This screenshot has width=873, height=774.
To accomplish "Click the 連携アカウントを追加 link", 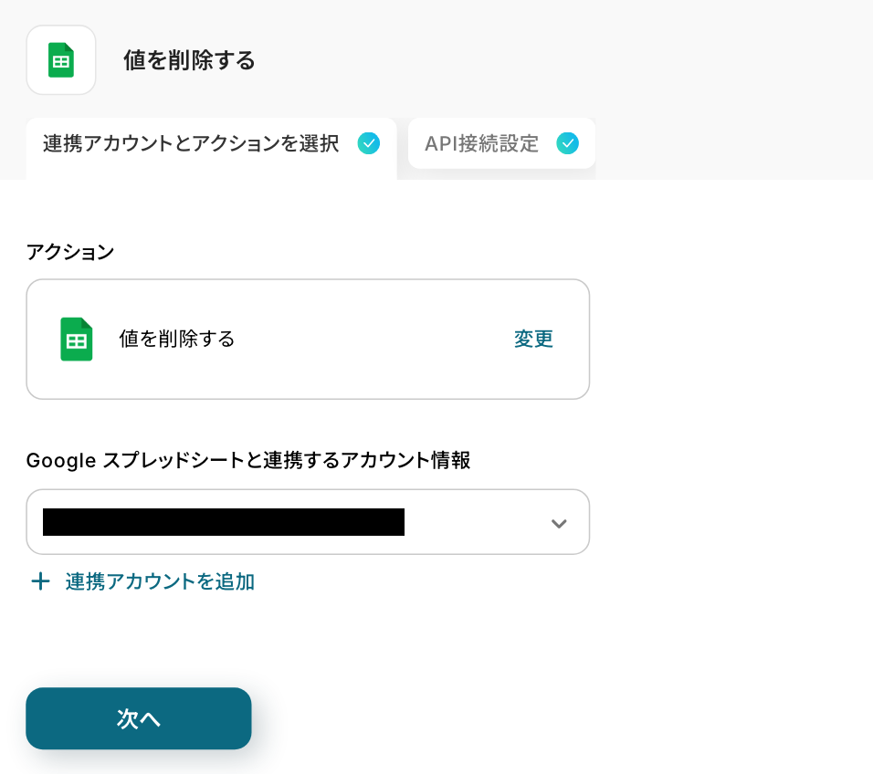I will tap(160, 581).
